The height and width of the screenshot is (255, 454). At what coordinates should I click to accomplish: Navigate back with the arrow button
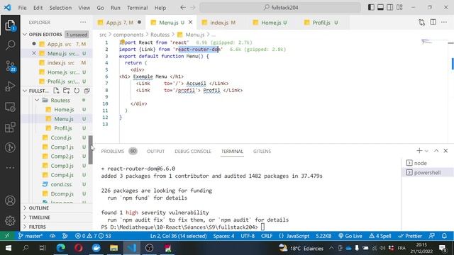[x=183, y=8]
